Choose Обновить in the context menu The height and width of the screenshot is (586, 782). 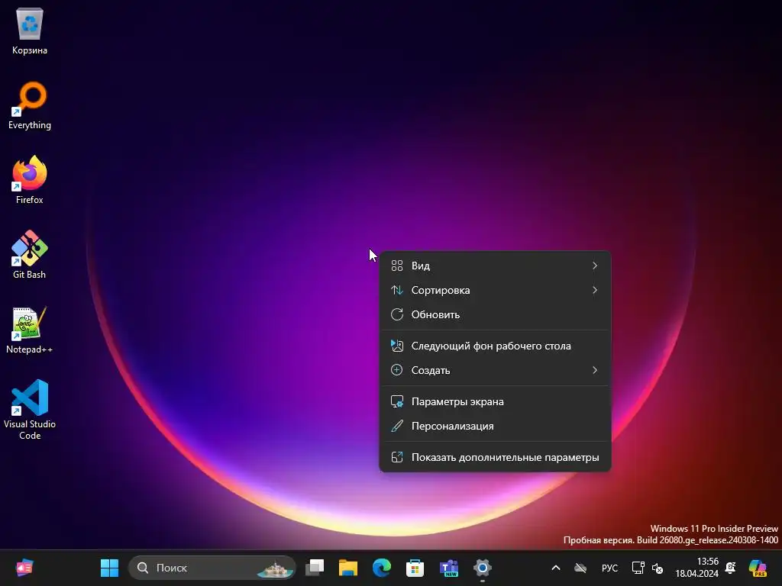495,314
